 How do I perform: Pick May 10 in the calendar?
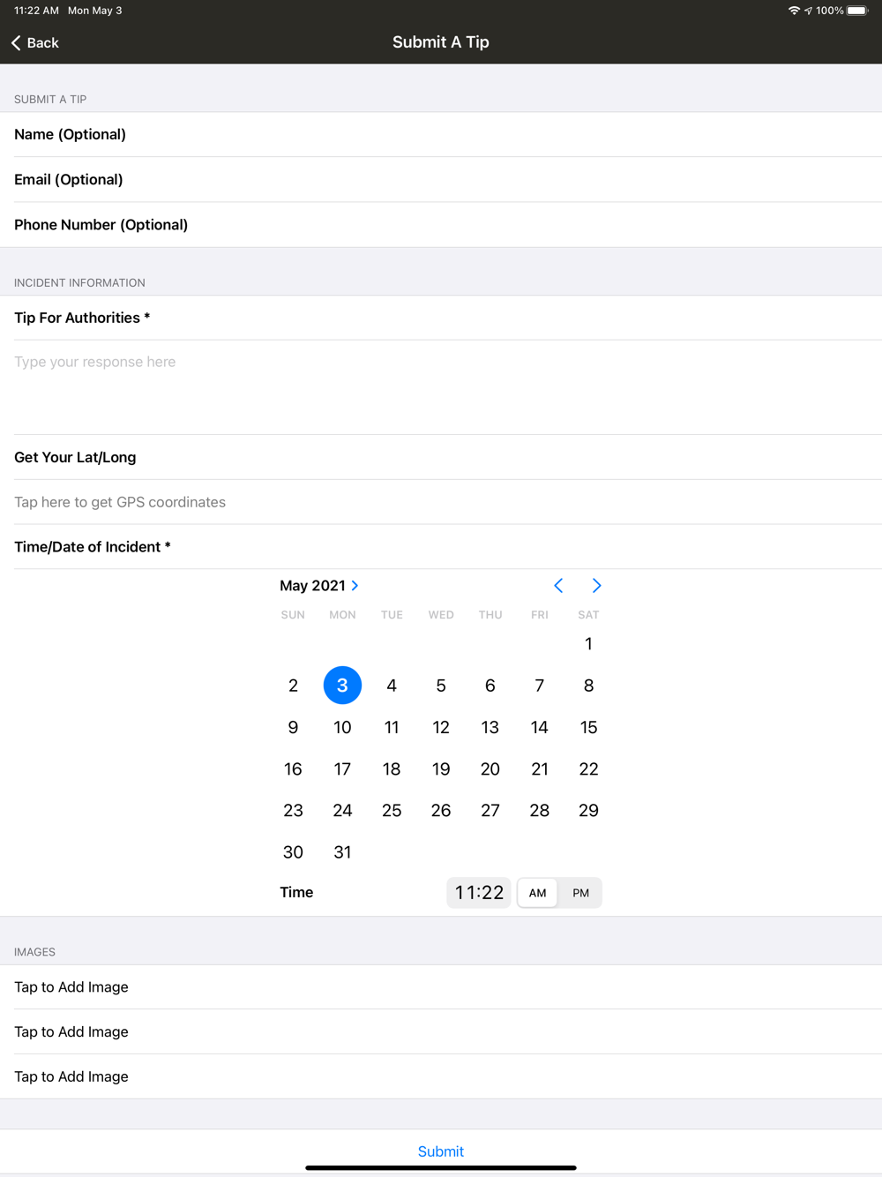click(342, 727)
